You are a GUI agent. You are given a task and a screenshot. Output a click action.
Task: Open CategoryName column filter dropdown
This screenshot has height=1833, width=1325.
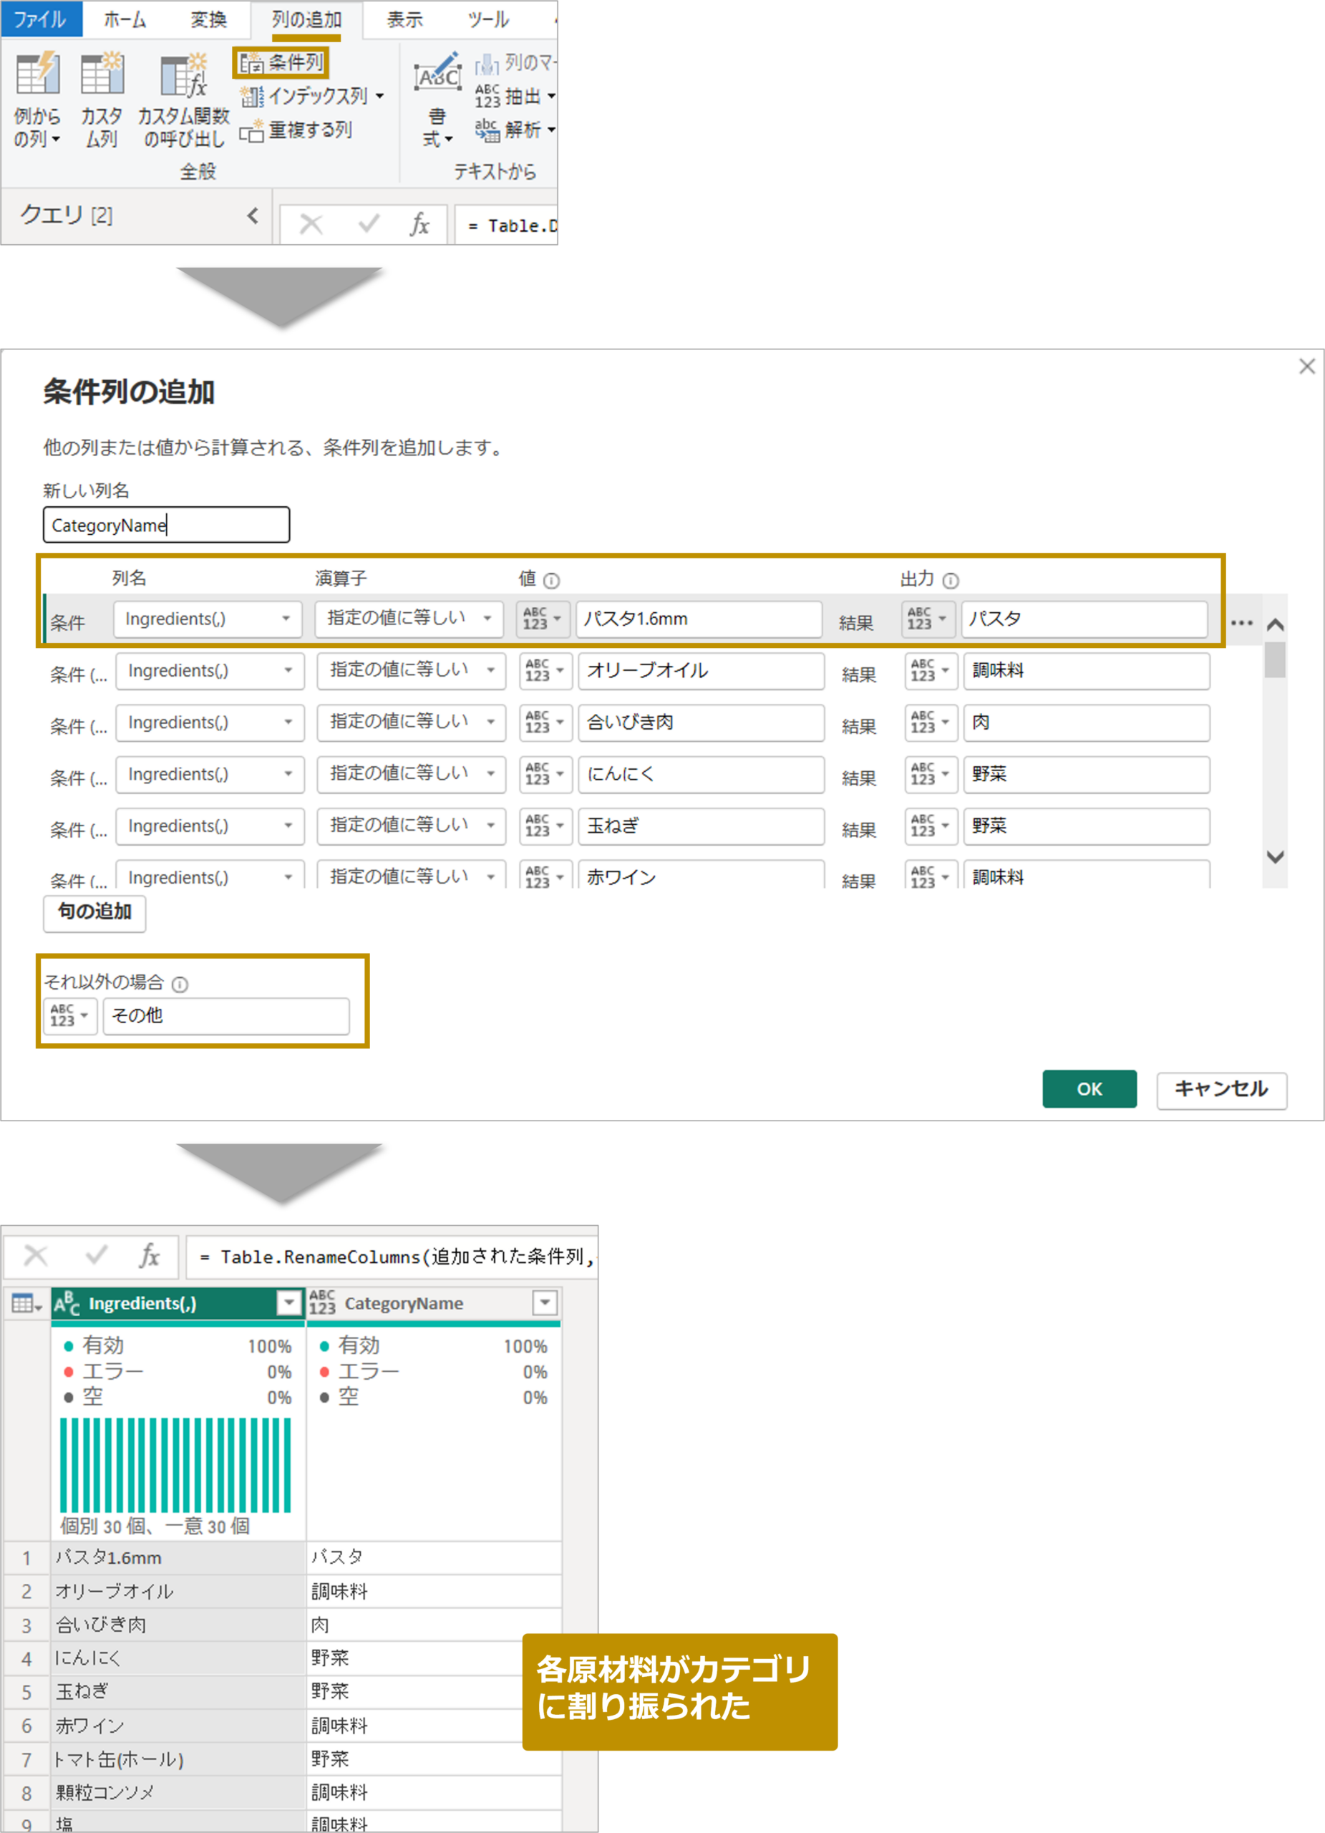(545, 1303)
